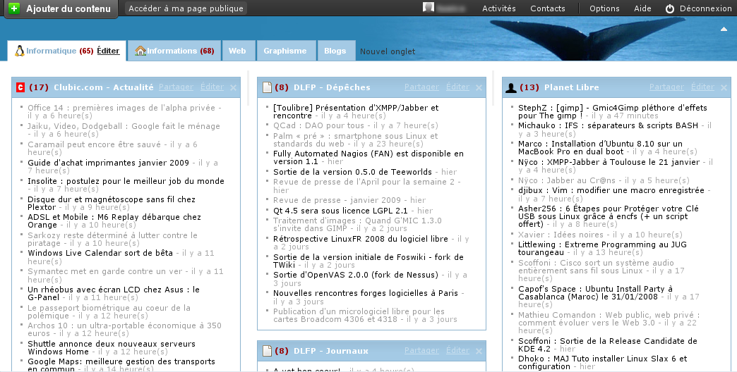
Task: Open the Options menu
Action: tap(604, 8)
